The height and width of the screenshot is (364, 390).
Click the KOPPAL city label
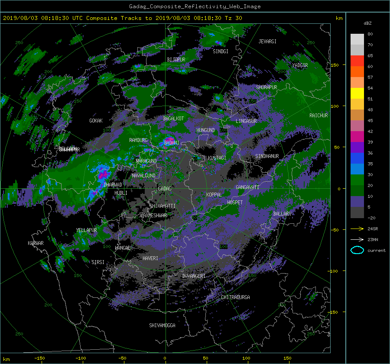click(x=214, y=195)
